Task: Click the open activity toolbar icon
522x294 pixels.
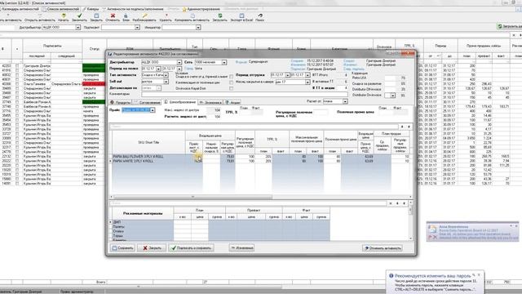Action: point(40,16)
